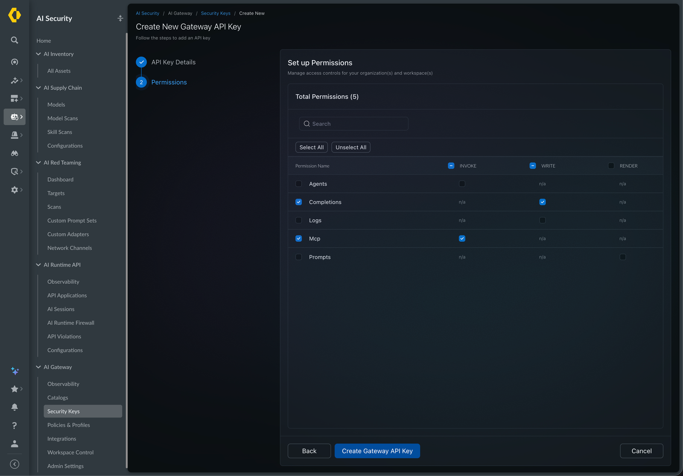Click the sparkle AI assistant icon
Image resolution: width=683 pixels, height=476 pixels.
pos(15,371)
